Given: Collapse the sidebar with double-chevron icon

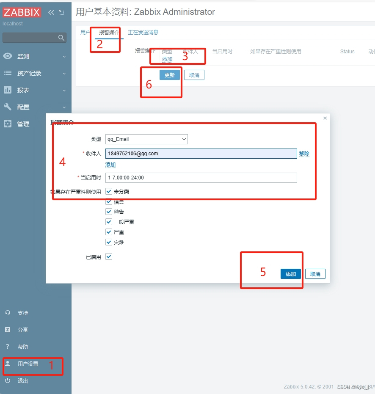Looking at the screenshot, I should click(51, 12).
